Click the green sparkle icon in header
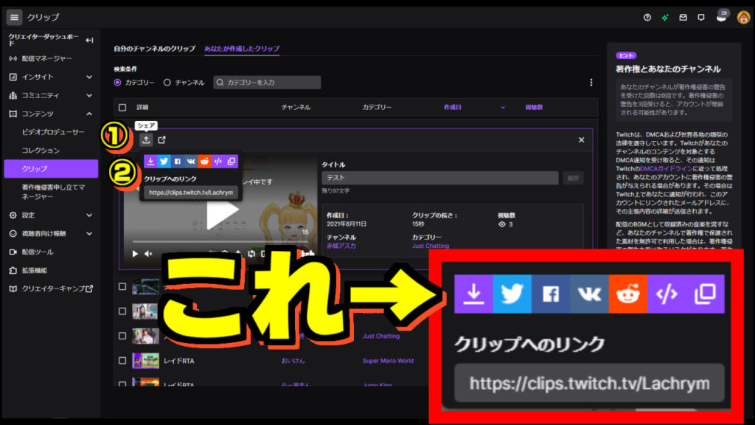The height and width of the screenshot is (425, 755). pyautogui.click(x=665, y=18)
